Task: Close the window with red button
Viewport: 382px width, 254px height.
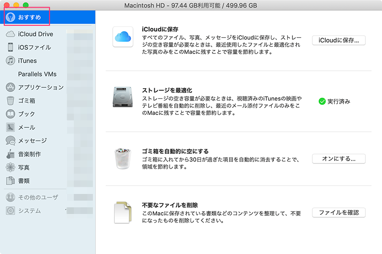Action: [7, 5]
